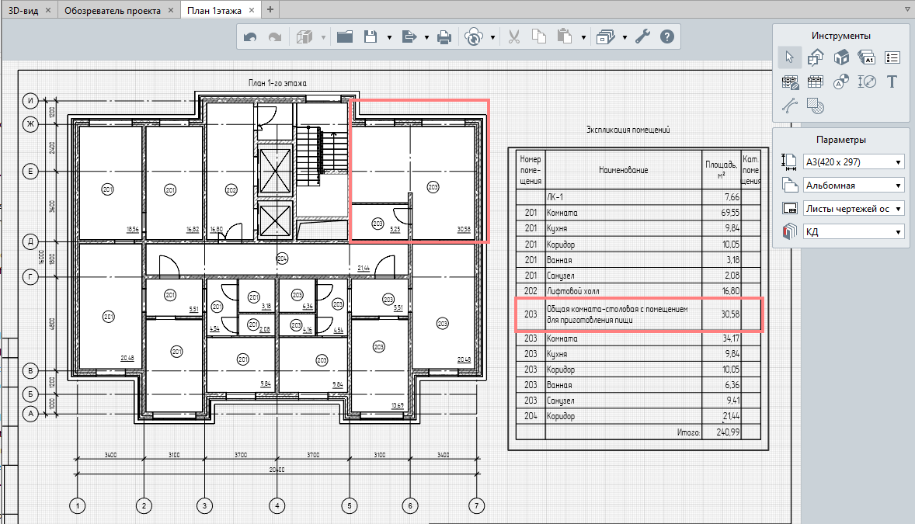This screenshot has width=915, height=524.
Task: Close the План 1этажа tab
Action: pyautogui.click(x=249, y=10)
